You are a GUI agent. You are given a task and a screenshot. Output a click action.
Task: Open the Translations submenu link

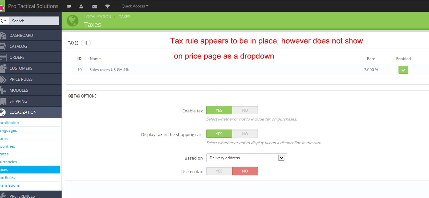10,185
